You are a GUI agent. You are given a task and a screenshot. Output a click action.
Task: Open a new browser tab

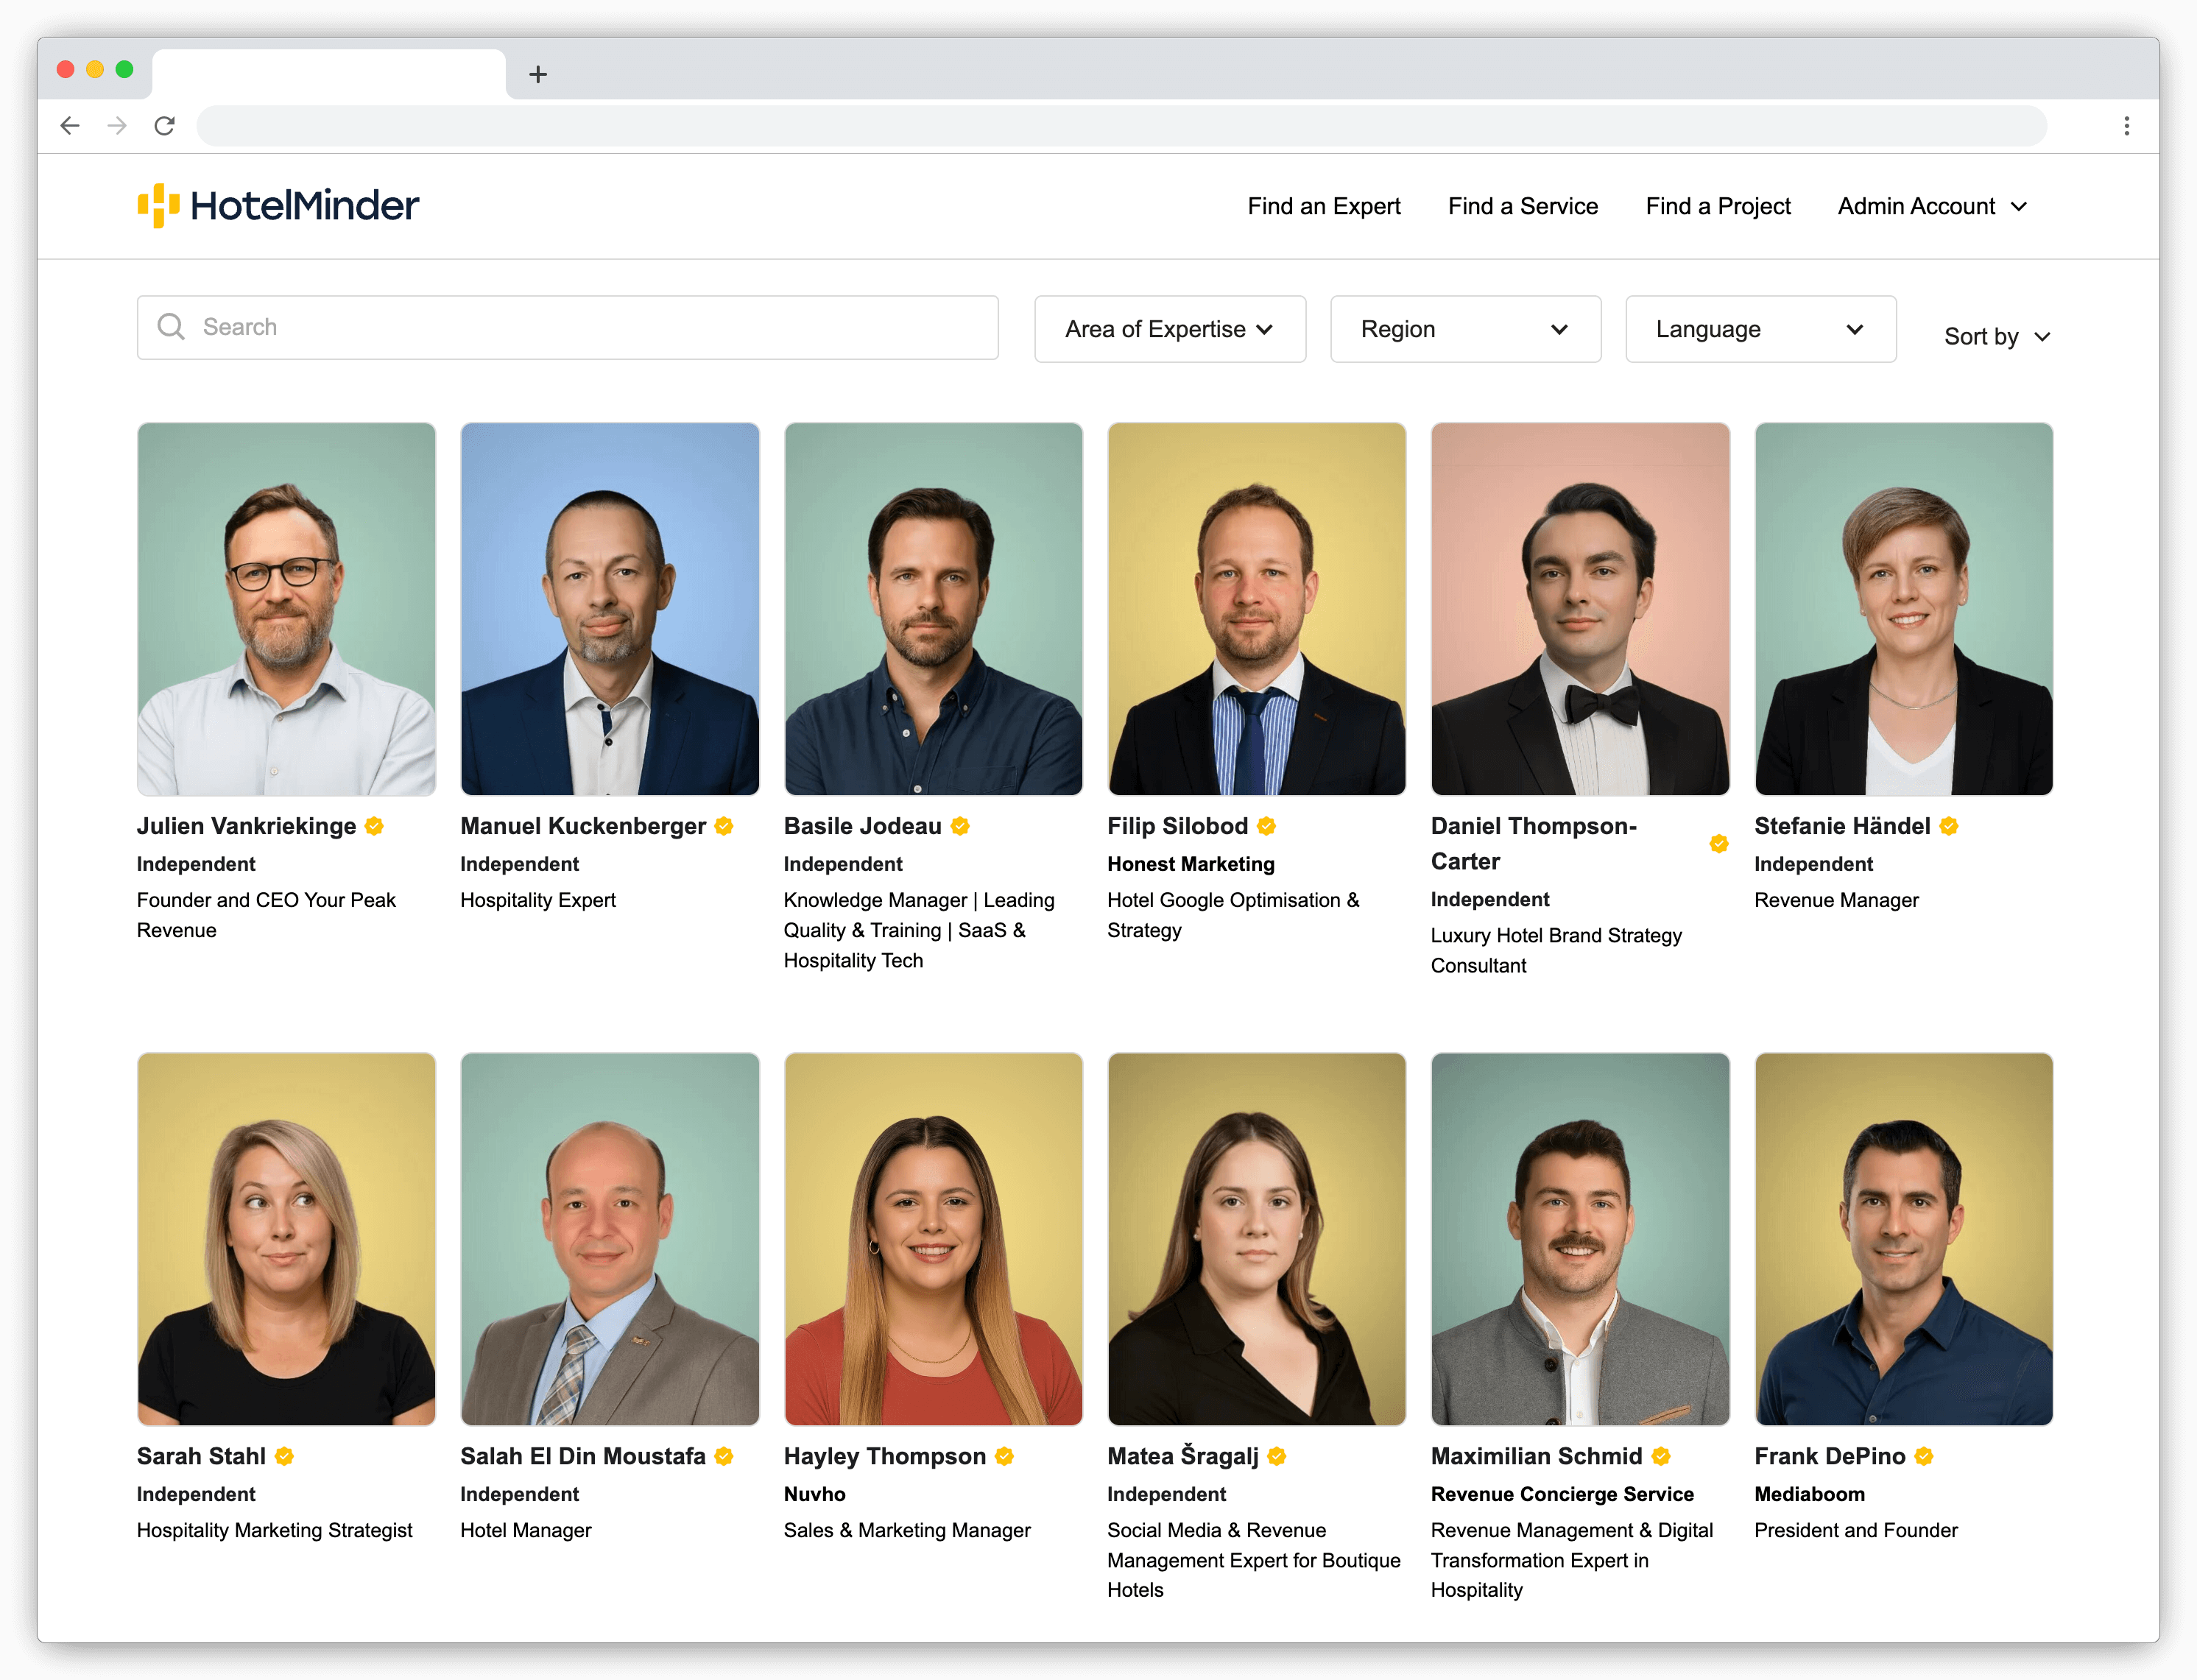(x=538, y=75)
